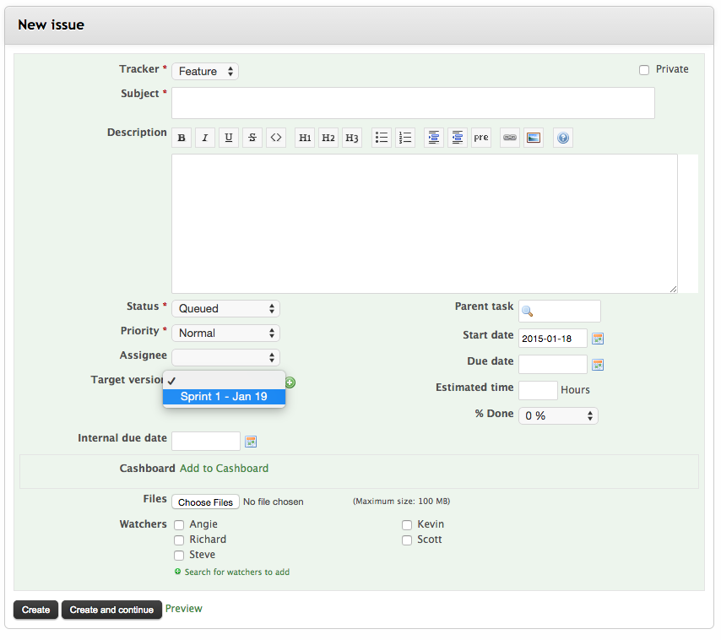Image resolution: width=721 pixels, height=640 pixels.
Task: Open the Status dropdown showing Queued
Action: (225, 308)
